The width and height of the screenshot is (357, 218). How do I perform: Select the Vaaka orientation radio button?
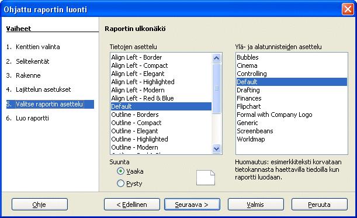tap(120, 171)
